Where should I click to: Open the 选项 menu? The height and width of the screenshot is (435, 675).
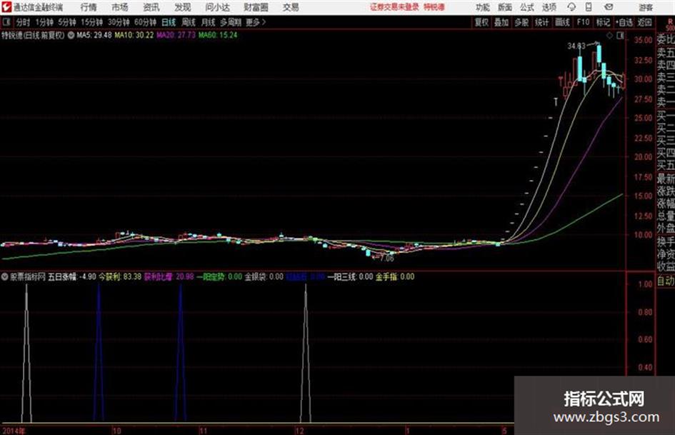(x=549, y=7)
